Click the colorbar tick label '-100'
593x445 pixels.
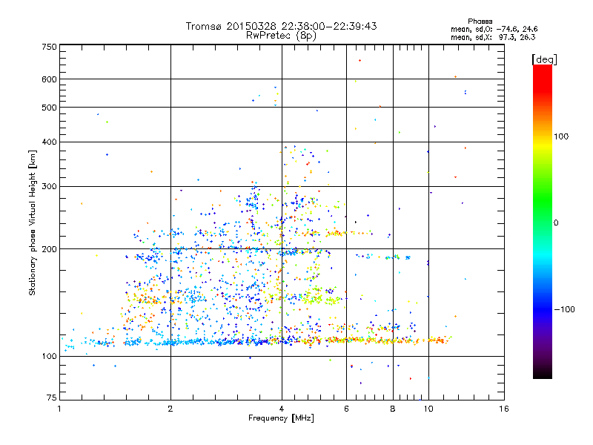coord(564,309)
